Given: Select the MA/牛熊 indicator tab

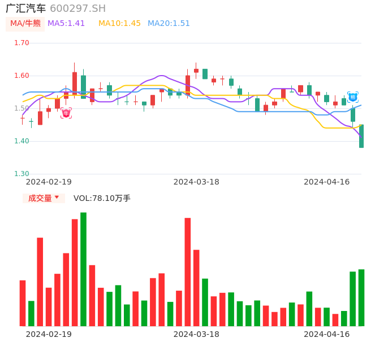Looking at the screenshot, I should click(25, 24).
